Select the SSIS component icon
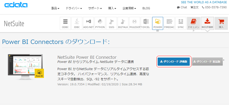The height and width of the screenshot is (108, 229). click(x=111, y=23)
